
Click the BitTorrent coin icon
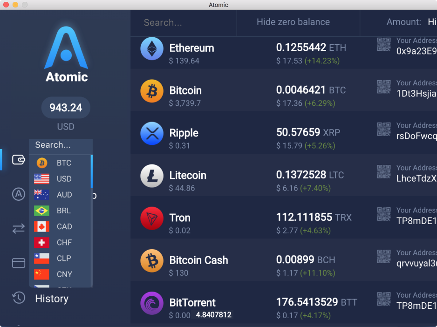[x=152, y=303]
